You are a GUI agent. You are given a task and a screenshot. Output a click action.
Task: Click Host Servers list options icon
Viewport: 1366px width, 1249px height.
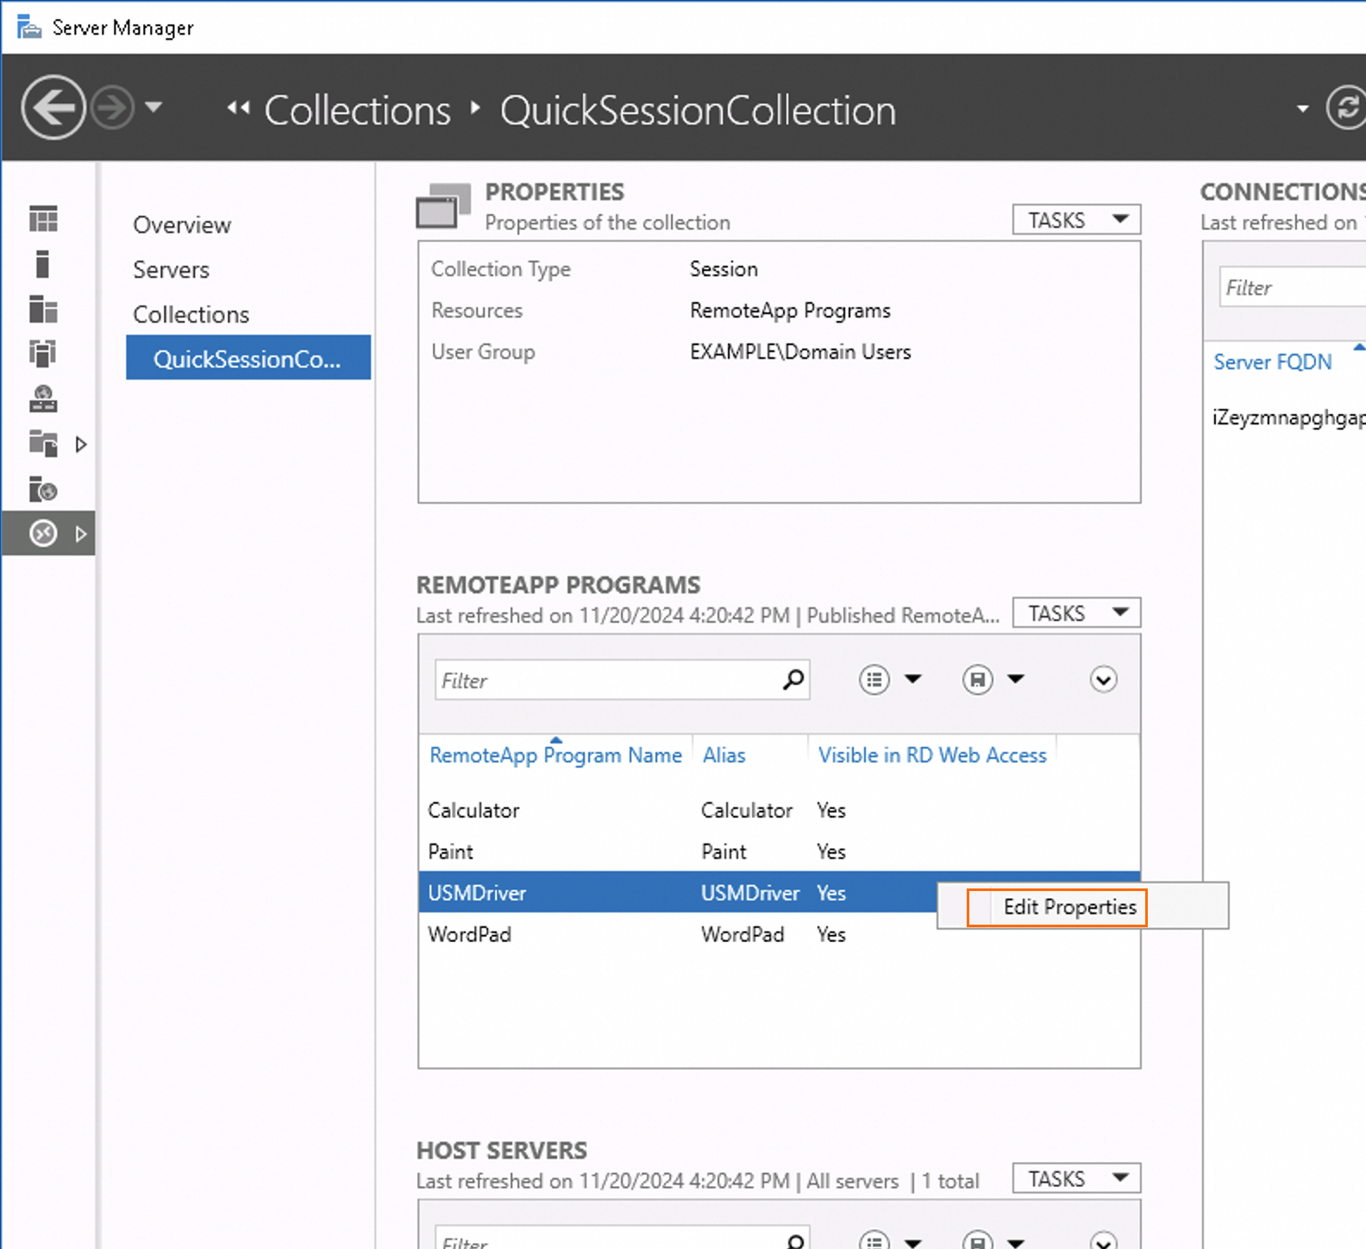point(874,1240)
